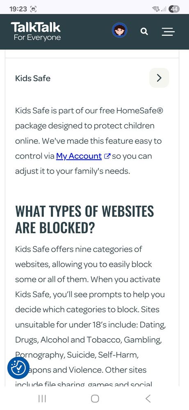Click the external link icon beside My Account
This screenshot has width=189, height=410.
click(x=107, y=156)
